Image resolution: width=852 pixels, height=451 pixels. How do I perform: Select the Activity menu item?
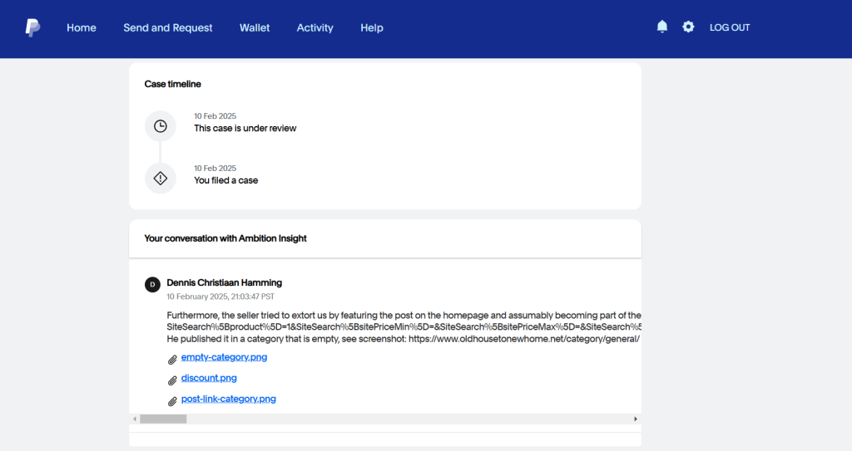(x=315, y=27)
